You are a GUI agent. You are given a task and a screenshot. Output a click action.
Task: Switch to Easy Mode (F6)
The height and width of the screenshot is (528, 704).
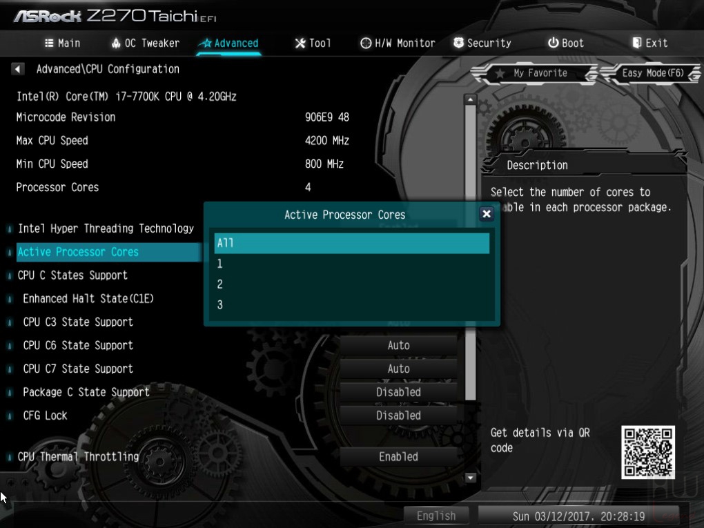click(652, 73)
